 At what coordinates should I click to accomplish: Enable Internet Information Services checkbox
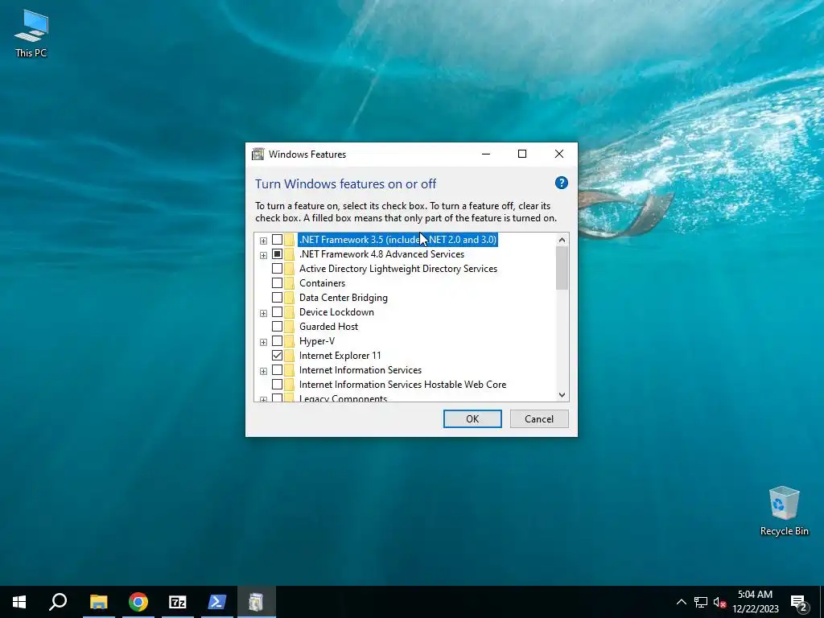tap(277, 370)
